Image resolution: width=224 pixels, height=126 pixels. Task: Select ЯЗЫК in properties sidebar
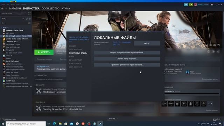click(71, 56)
